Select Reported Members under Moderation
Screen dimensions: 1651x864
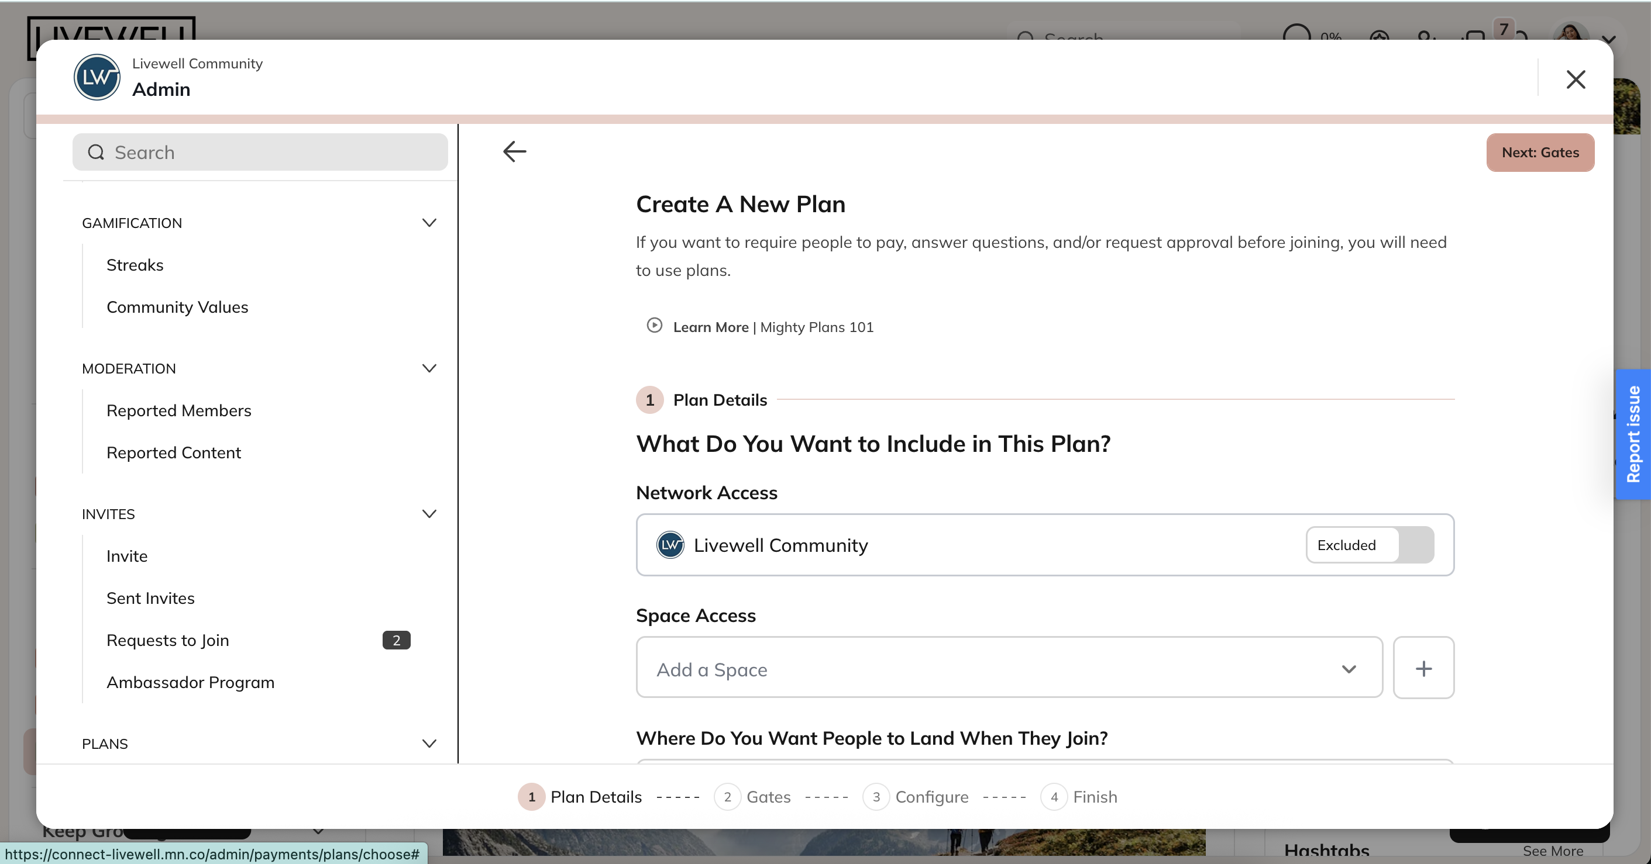[x=179, y=410]
